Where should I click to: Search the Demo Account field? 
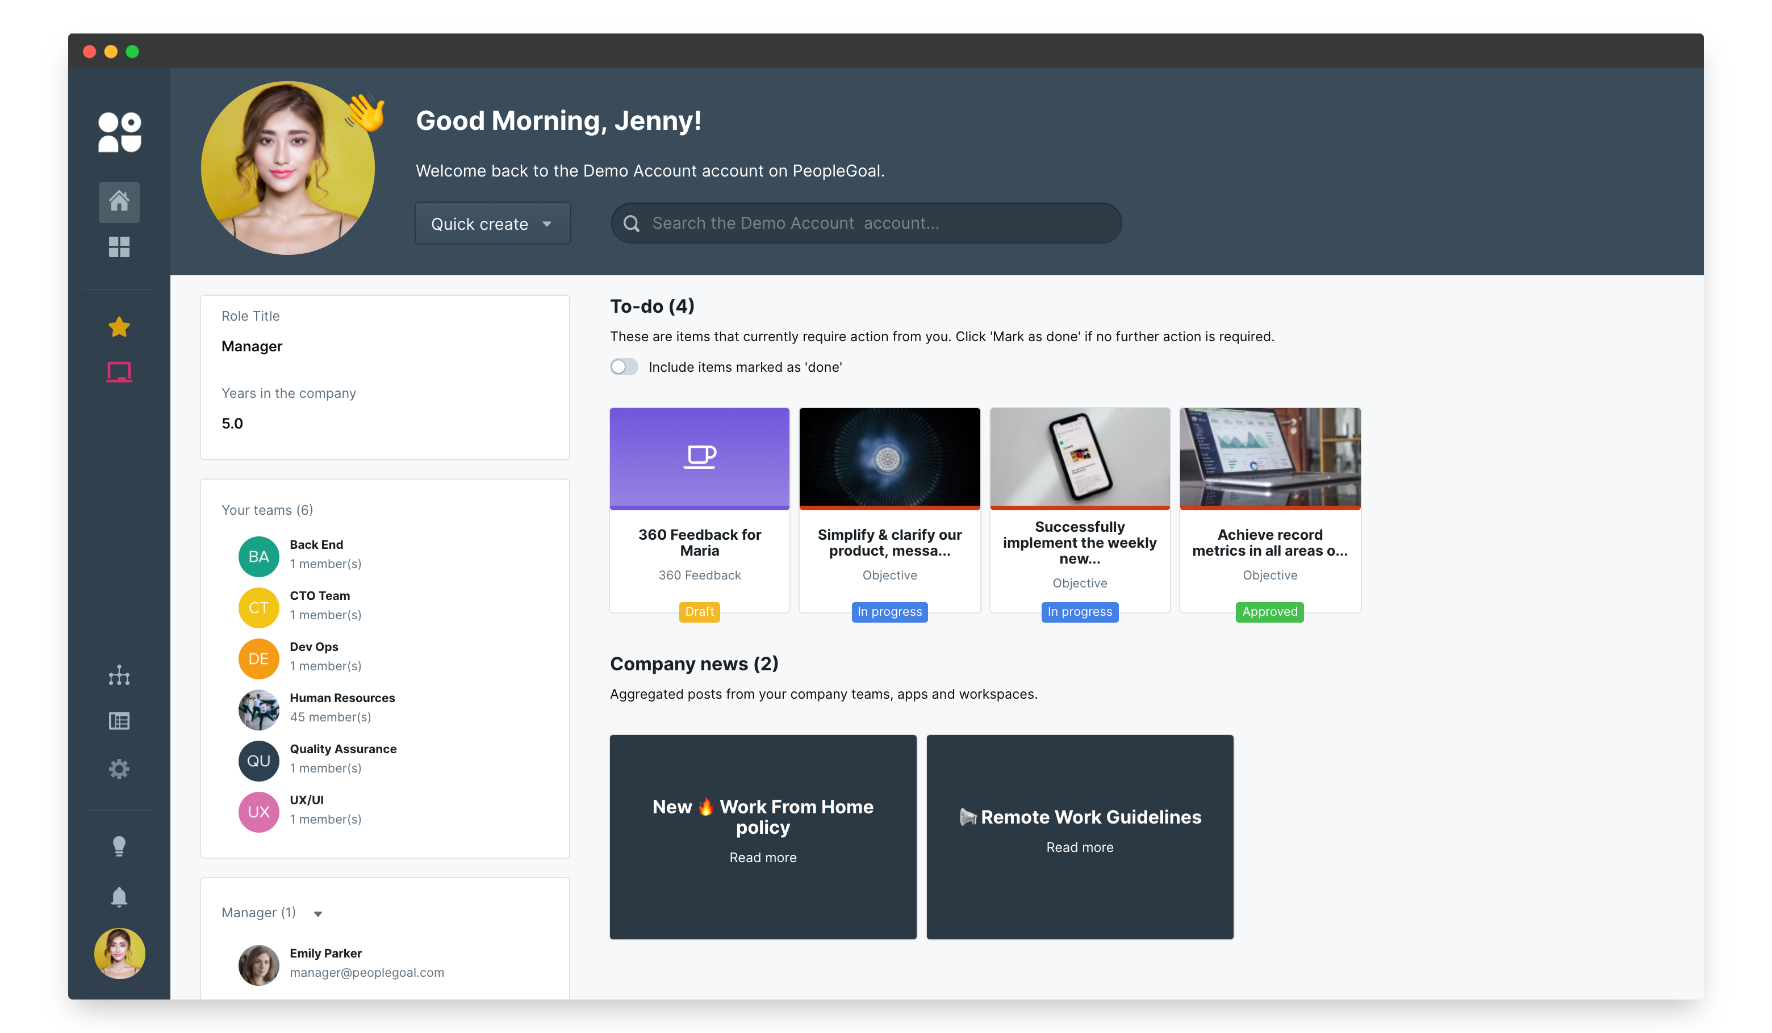[866, 224]
